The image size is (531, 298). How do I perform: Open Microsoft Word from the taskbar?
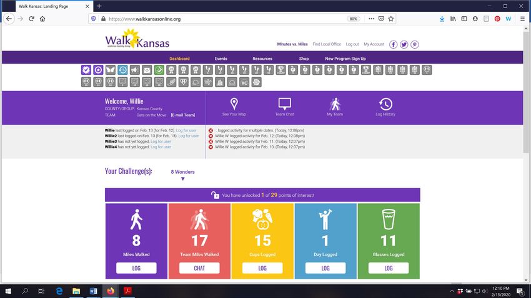[94, 291]
